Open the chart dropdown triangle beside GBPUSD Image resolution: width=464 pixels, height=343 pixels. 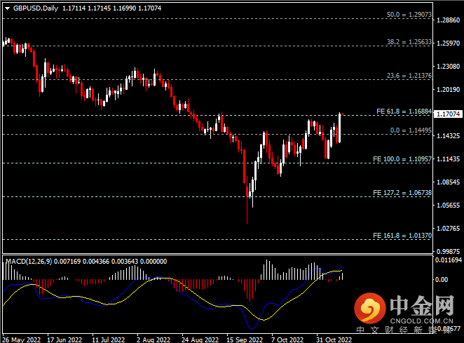tap(8, 8)
